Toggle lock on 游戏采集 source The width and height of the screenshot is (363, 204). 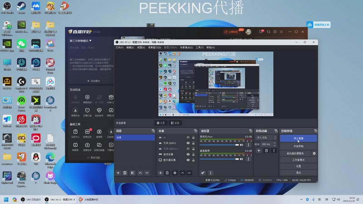(x=193, y=154)
